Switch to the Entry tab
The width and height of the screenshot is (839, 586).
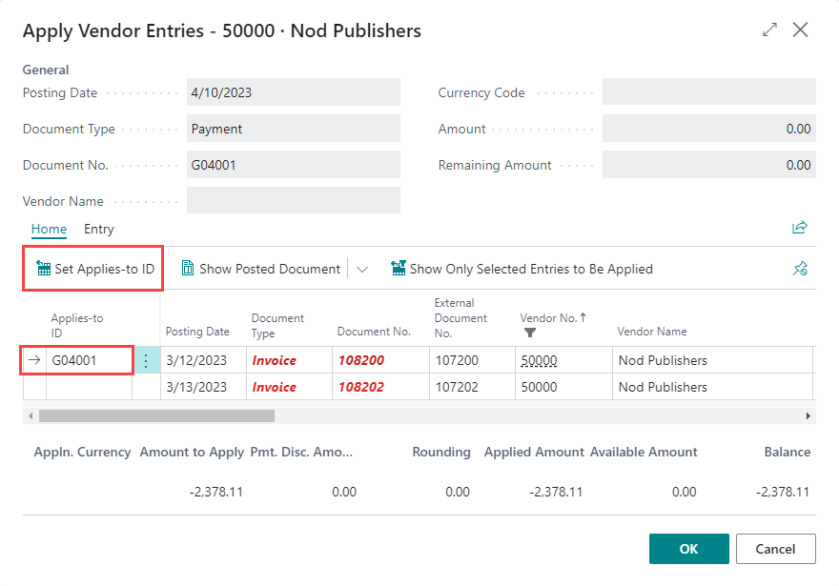(x=98, y=229)
